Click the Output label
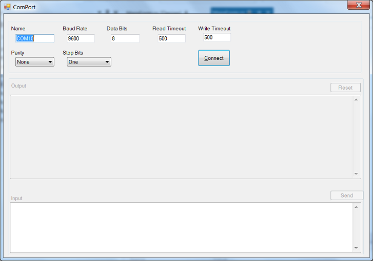Screen dimensions: 373x261 [x=18, y=85]
